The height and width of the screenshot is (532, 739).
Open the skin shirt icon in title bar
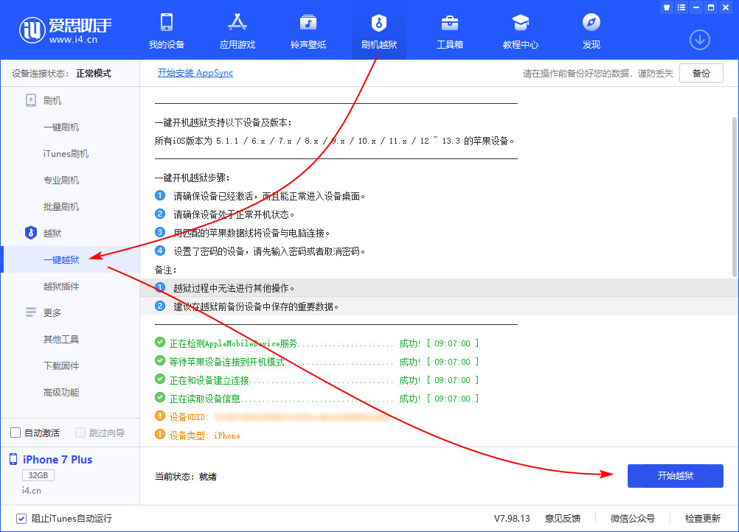[667, 7]
